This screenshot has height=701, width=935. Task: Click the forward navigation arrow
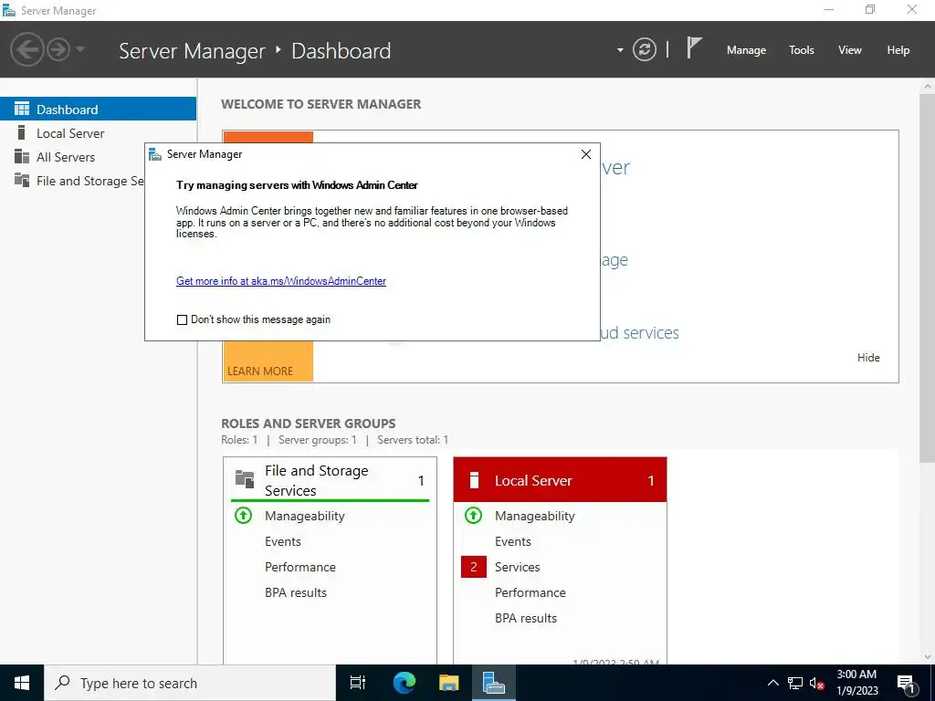coord(58,49)
